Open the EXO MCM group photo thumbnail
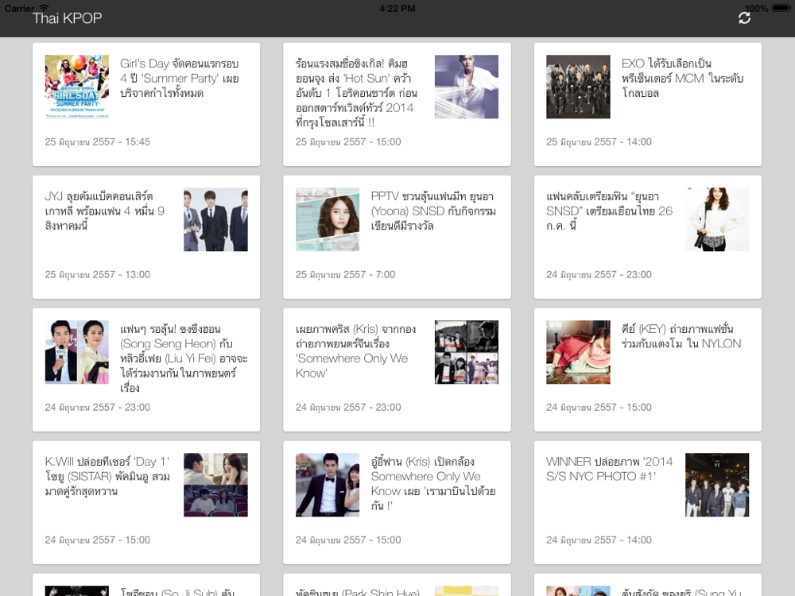795x596 pixels. [578, 87]
